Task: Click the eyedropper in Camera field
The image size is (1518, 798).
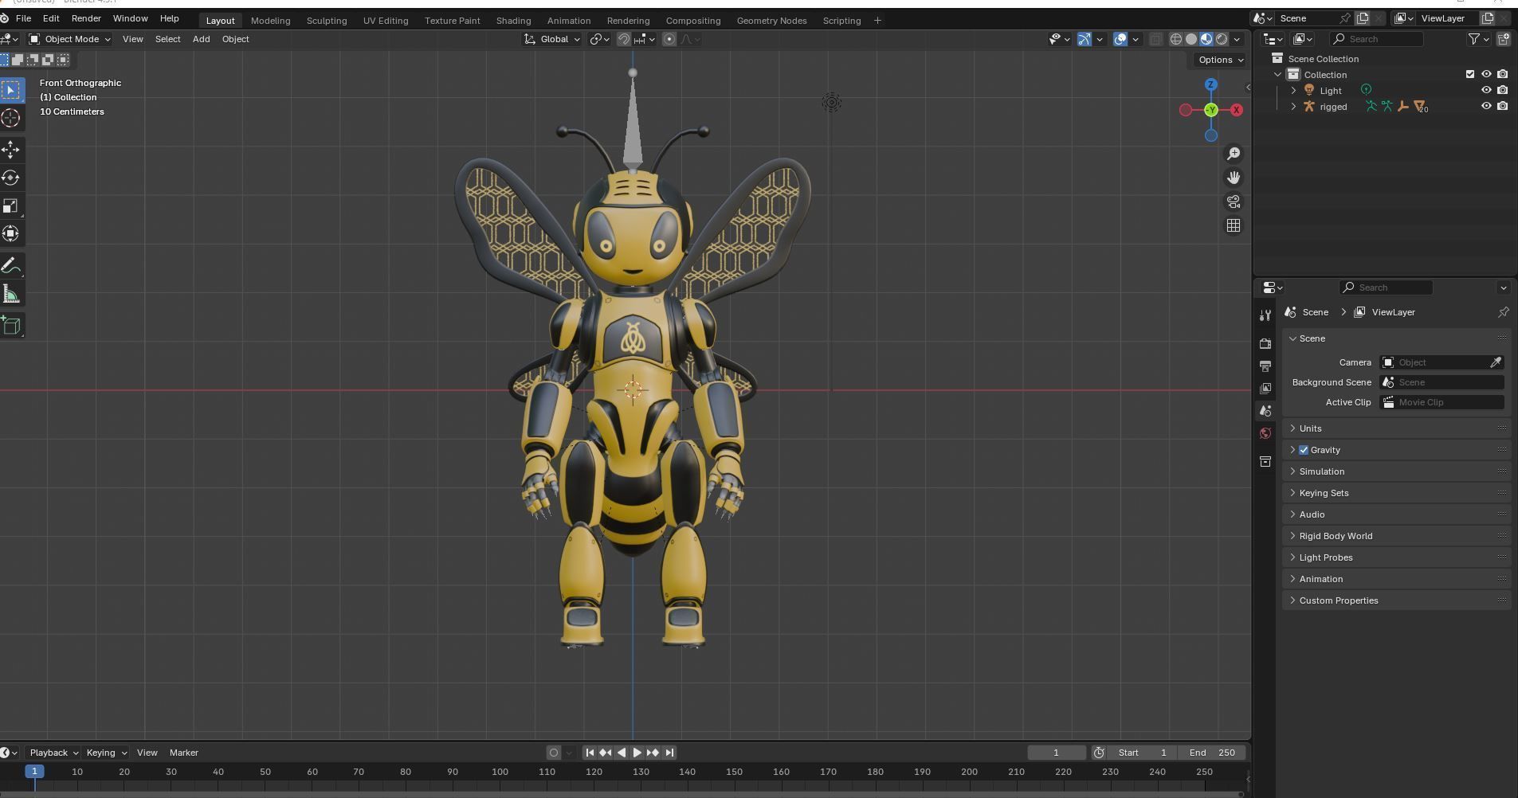Action: tap(1496, 362)
